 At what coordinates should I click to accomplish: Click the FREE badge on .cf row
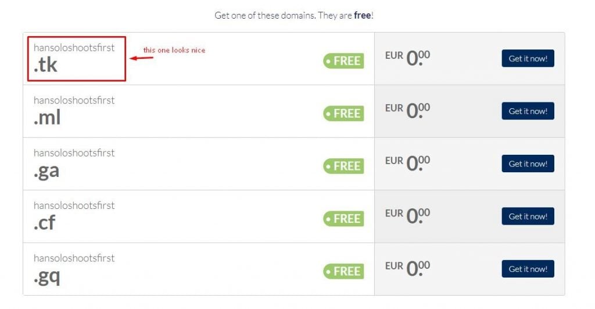(x=343, y=219)
